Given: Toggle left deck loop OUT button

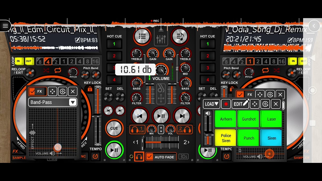Looking at the screenshot, I should 29,61.
